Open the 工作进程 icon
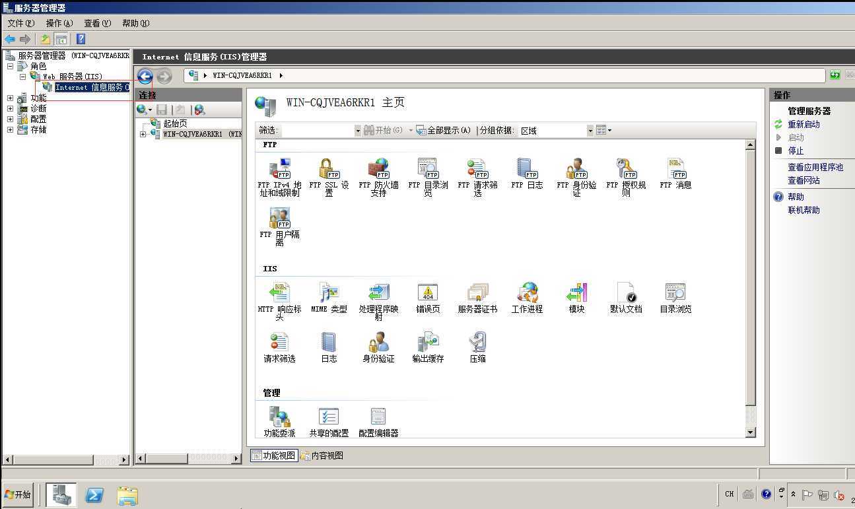 point(527,297)
